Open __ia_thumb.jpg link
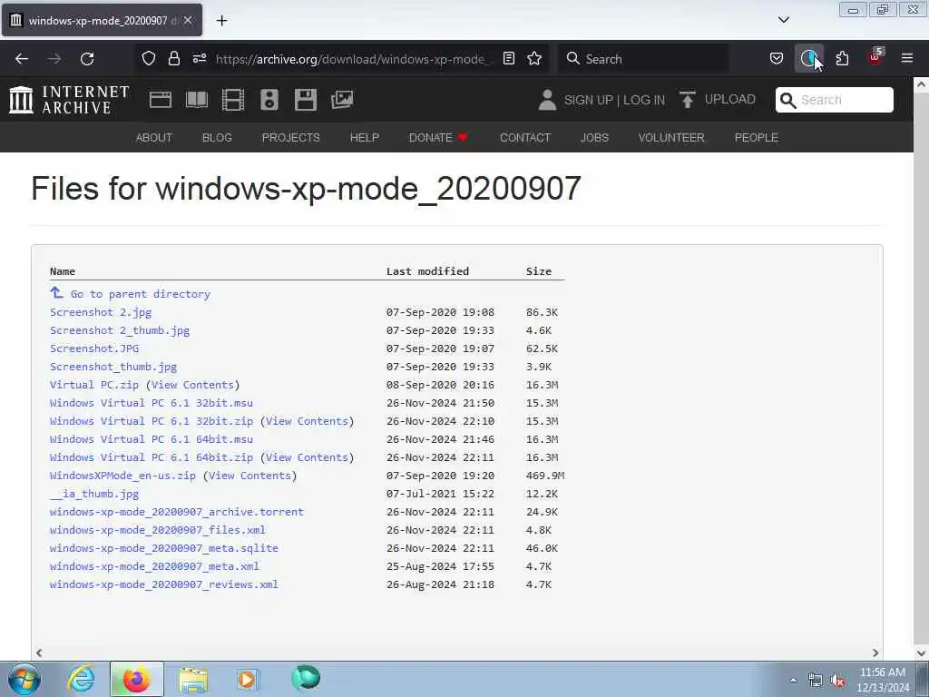 [x=94, y=494]
